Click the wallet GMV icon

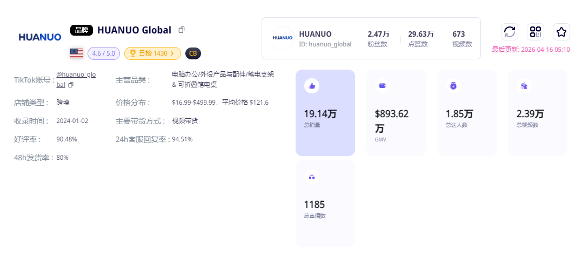[x=383, y=86]
